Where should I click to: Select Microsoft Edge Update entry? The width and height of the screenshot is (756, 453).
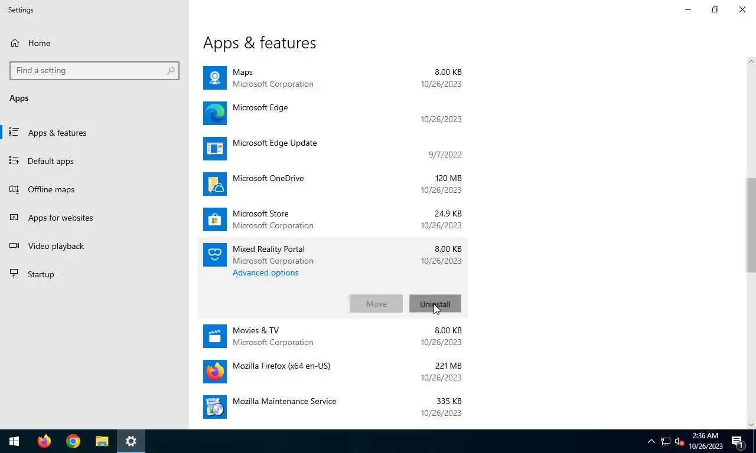(x=275, y=143)
